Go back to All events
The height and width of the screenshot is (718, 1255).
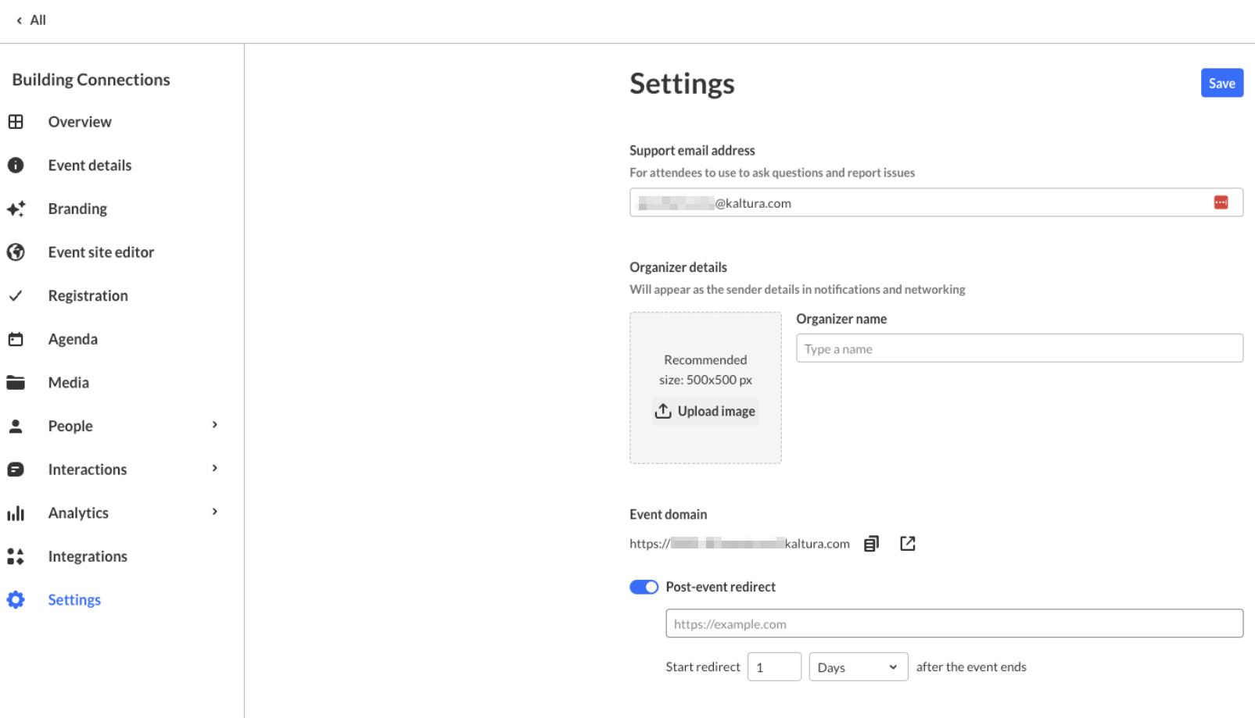[x=31, y=20]
